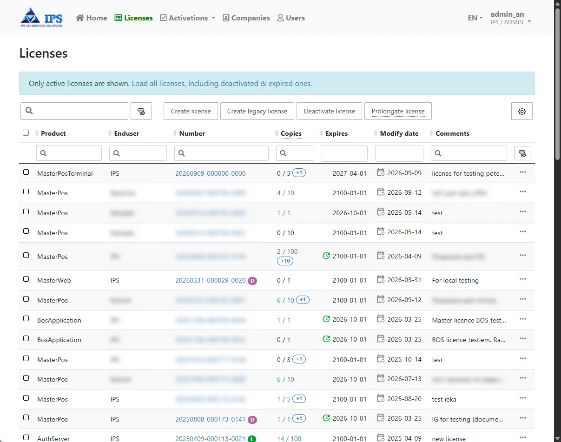Click the Expires column filter field
Viewport: 561px width, 442px height.
coord(344,153)
